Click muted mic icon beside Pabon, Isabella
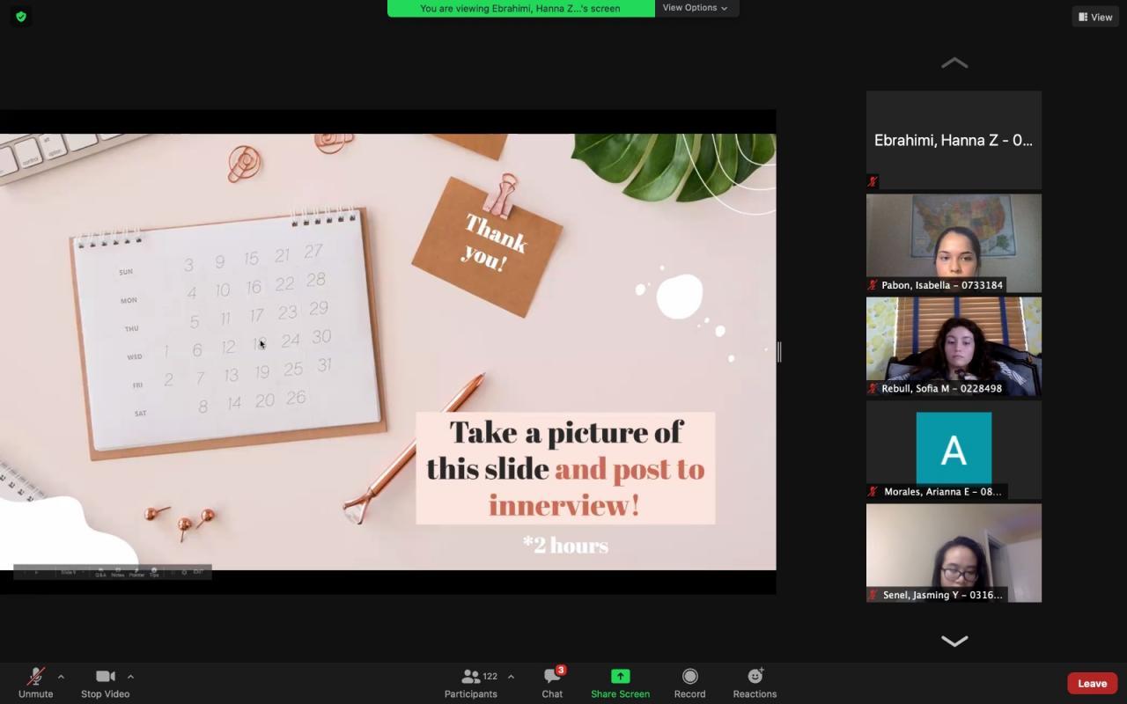The width and height of the screenshot is (1127, 704). [x=873, y=285]
